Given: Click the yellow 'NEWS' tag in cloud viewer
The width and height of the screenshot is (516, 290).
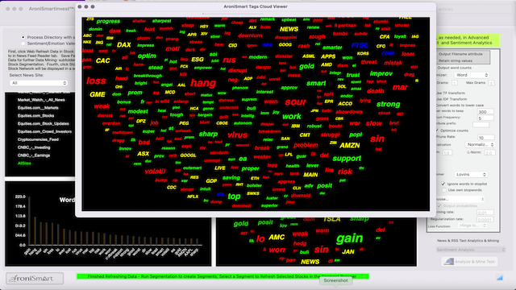Looking at the screenshot, I should coord(289,29).
